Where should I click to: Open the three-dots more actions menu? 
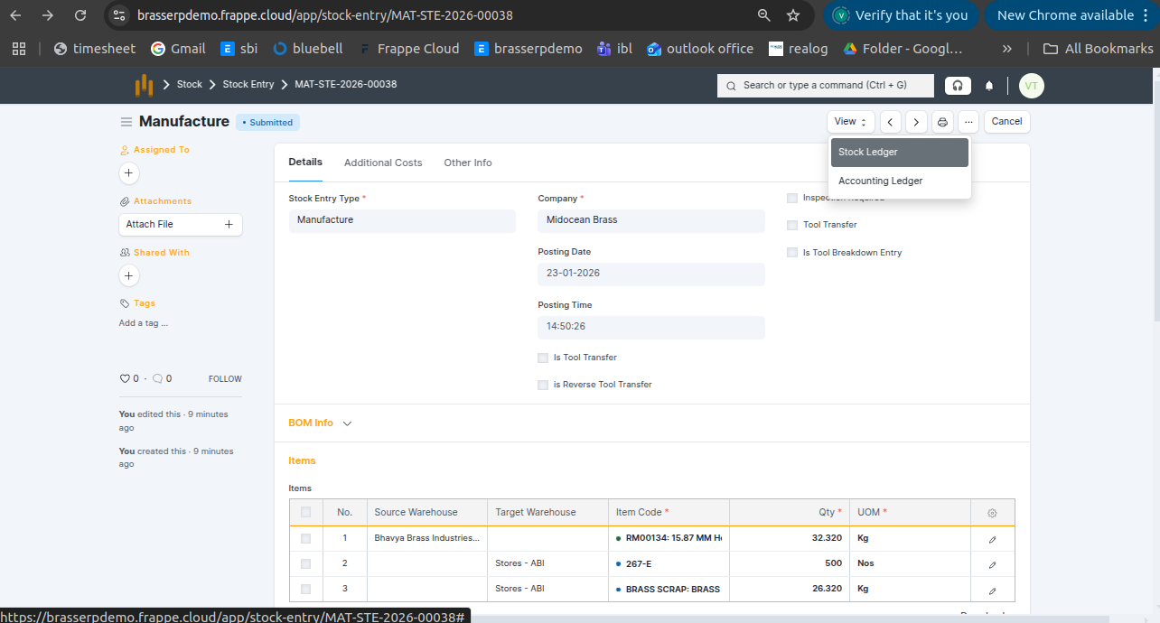(968, 122)
